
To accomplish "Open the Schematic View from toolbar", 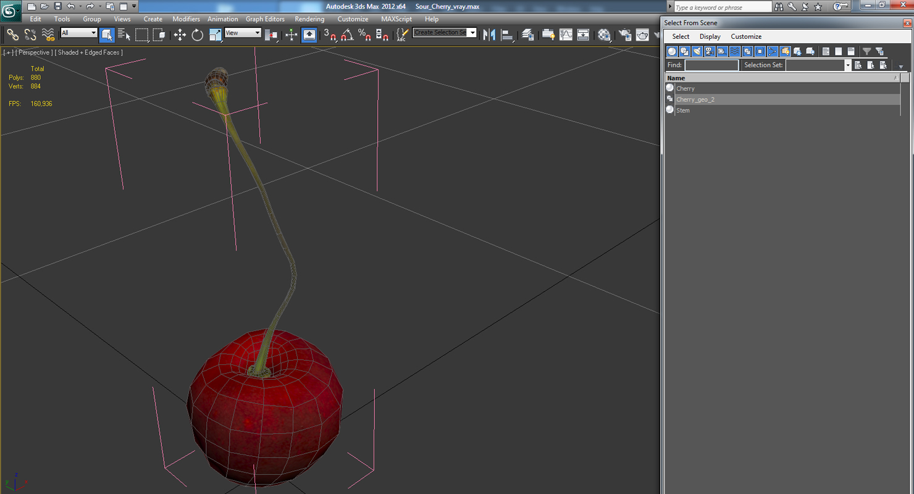I will (x=583, y=35).
